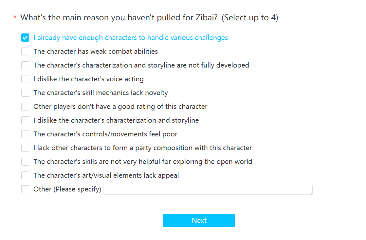This screenshot has width=366, height=240.
Task: Tick "I dislike the character's characterization and storyline"
Action: click(25, 120)
